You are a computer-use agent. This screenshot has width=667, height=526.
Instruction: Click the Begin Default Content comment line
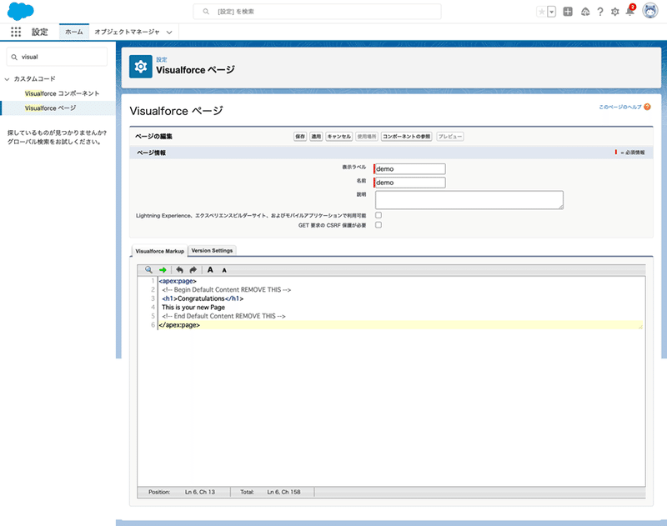226,289
